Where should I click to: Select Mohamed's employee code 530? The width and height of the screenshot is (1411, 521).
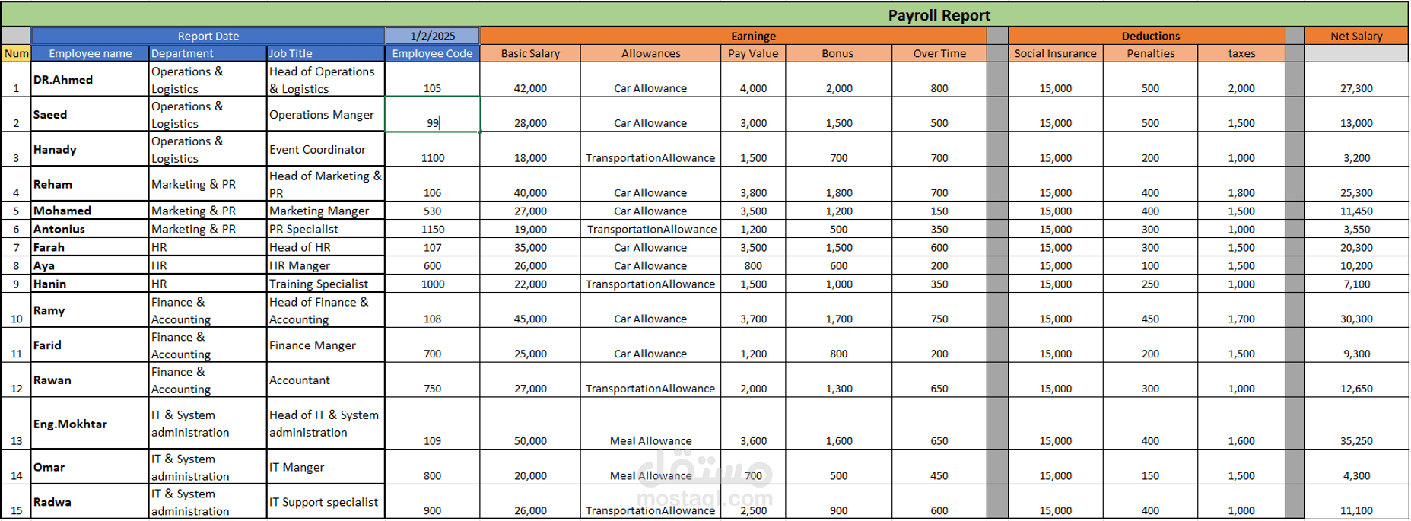[432, 211]
